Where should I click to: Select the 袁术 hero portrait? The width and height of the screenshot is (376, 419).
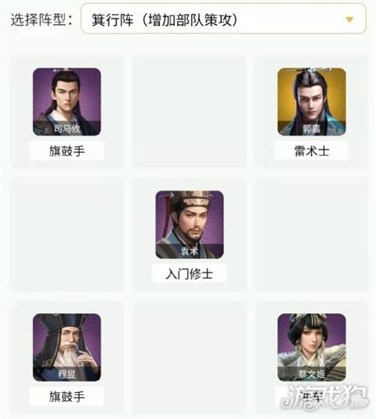coord(190,225)
